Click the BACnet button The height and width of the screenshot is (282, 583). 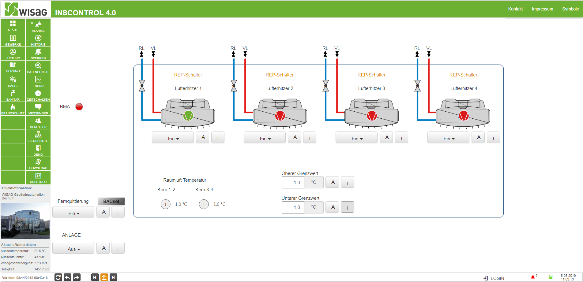pyautogui.click(x=111, y=201)
